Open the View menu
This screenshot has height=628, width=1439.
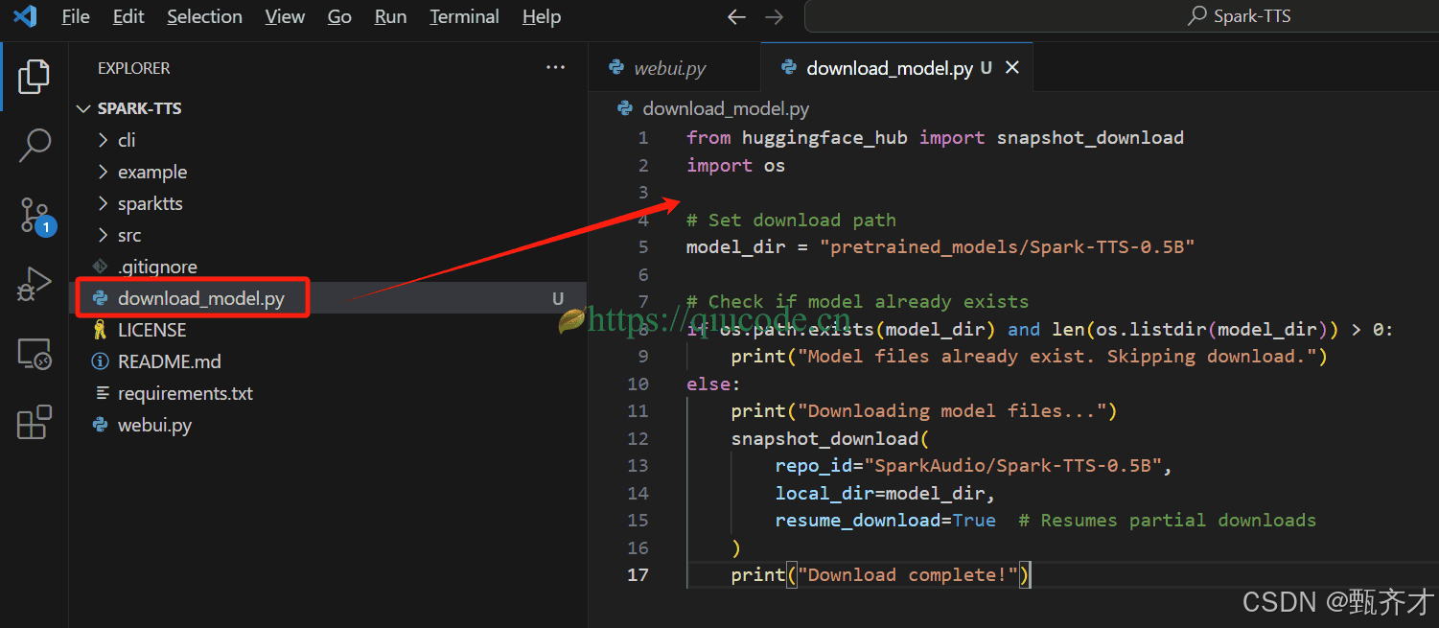(285, 17)
